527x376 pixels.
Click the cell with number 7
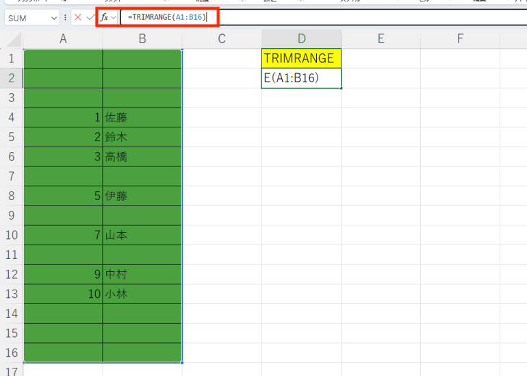point(63,236)
